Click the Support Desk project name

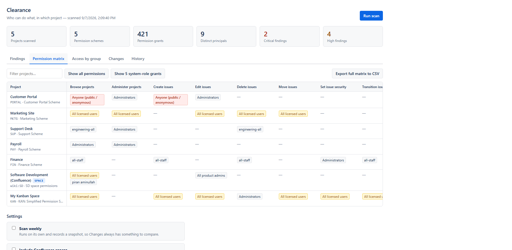(21, 129)
